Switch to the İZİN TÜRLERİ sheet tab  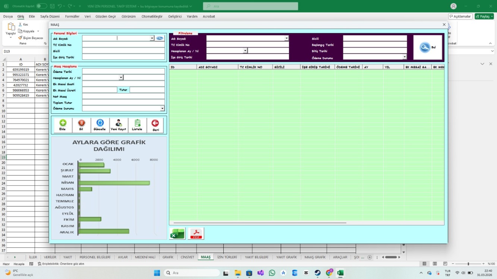[227, 257]
